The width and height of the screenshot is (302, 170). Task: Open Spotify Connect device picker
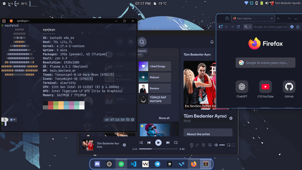(x=210, y=145)
